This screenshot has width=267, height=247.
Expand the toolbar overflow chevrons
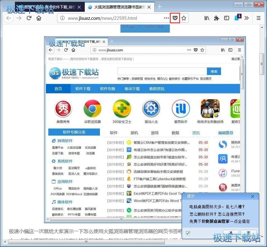click(x=247, y=18)
